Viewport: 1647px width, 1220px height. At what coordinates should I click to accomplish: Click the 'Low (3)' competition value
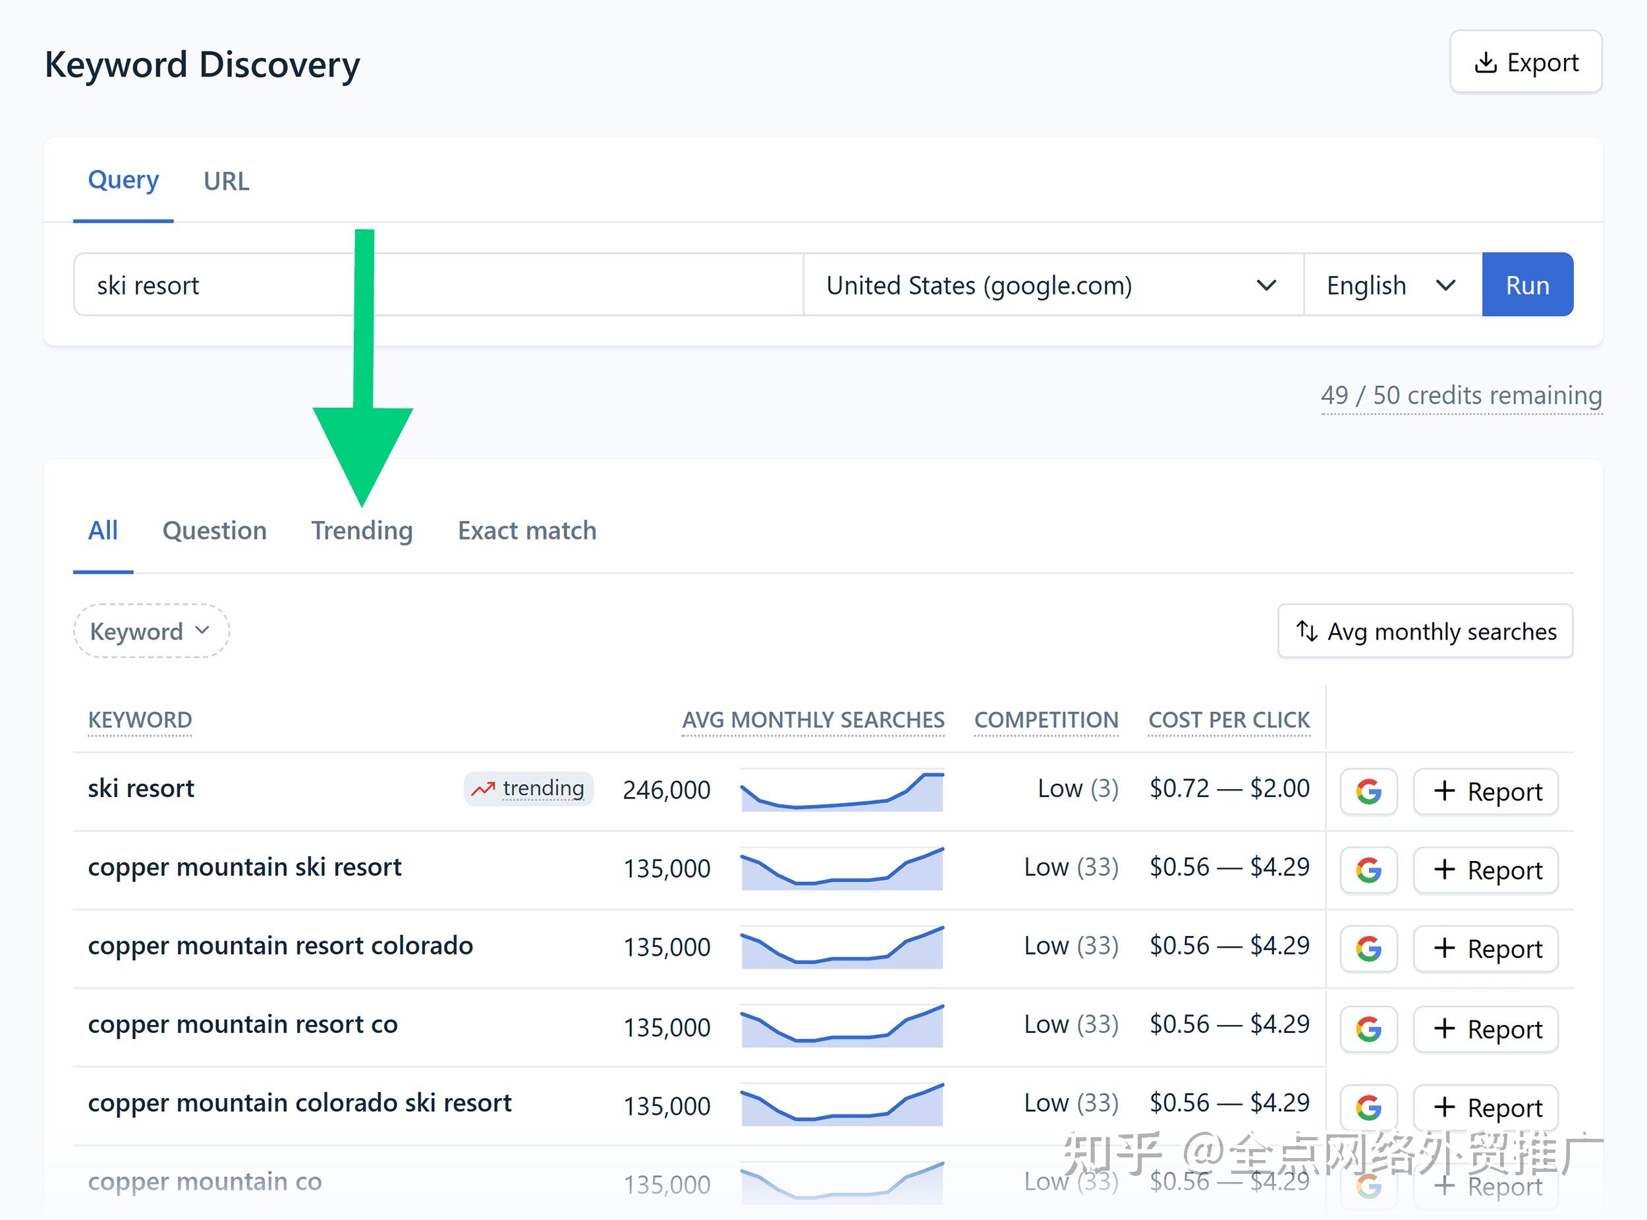[1078, 789]
